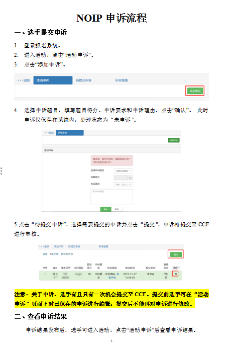The height and width of the screenshot is (347, 232).
Task: Click the green 确认 button in the form
Action: pyautogui.click(x=106, y=209)
